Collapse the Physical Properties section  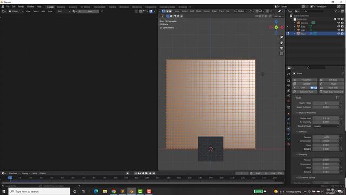tap(307, 113)
